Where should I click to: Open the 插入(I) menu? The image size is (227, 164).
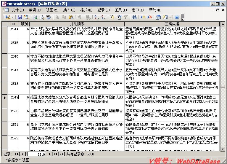coord(69,10)
